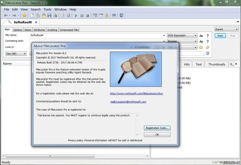The image size is (241, 165).
Task: Click the green play start search icon
Action: click(x=76, y=15)
